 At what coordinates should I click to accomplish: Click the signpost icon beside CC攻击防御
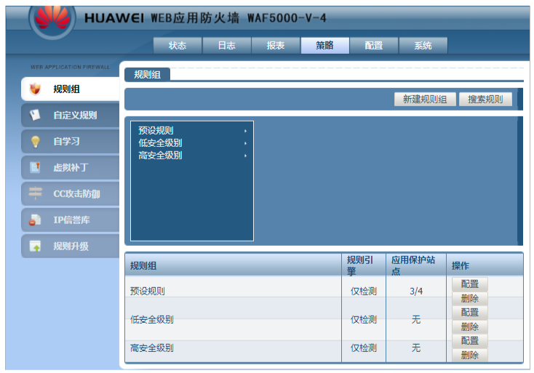click(35, 193)
